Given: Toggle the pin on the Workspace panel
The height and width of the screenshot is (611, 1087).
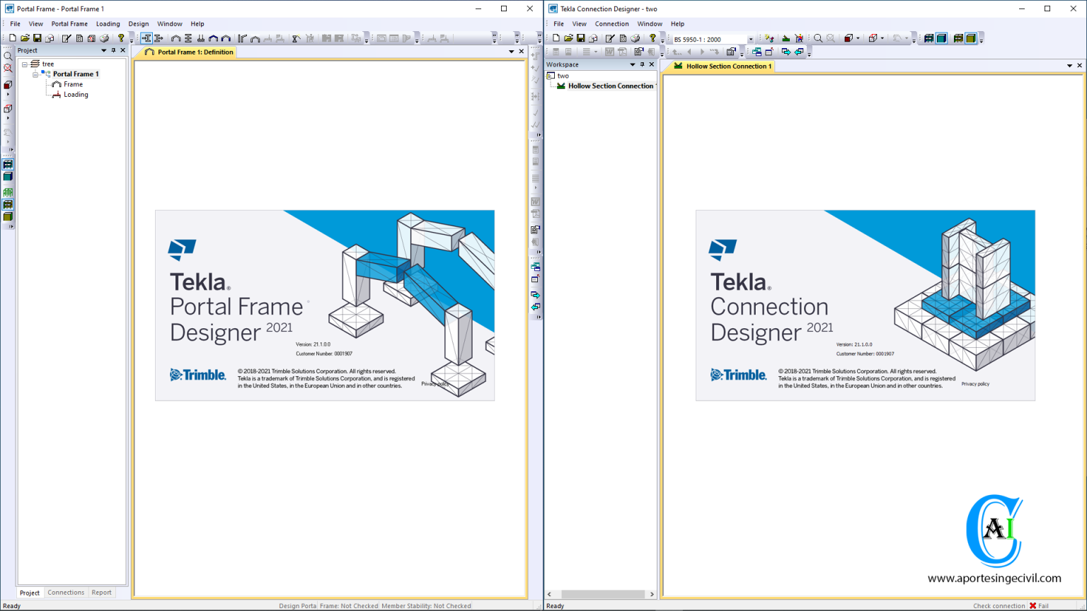Looking at the screenshot, I should tap(642, 64).
